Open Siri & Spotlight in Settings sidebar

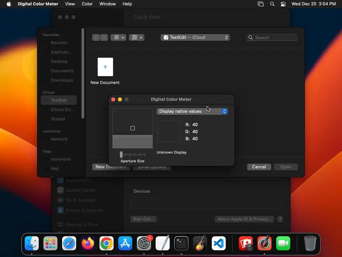coord(77,200)
